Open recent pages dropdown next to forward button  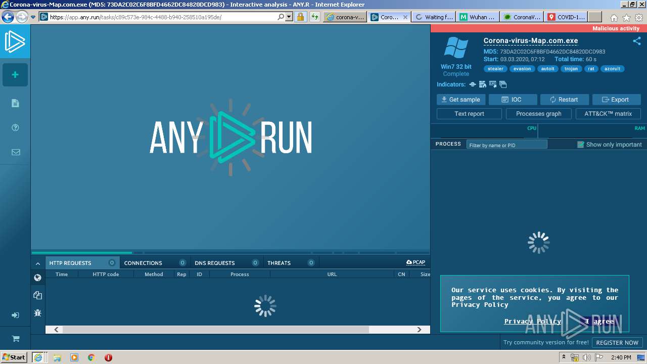pyautogui.click(x=33, y=17)
